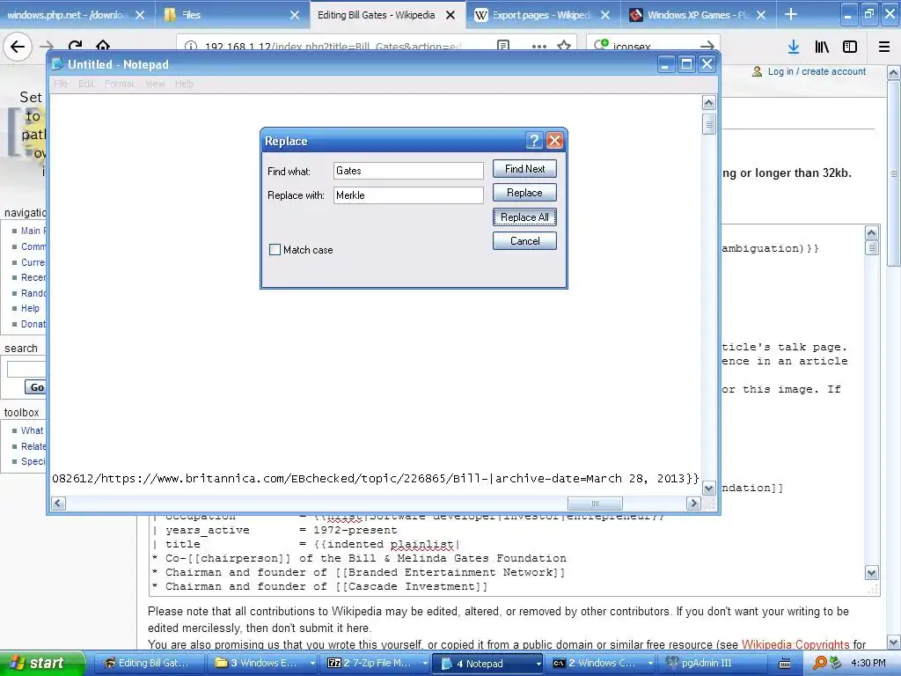
Task: Close the Replace dialog with red X
Action: click(x=554, y=141)
